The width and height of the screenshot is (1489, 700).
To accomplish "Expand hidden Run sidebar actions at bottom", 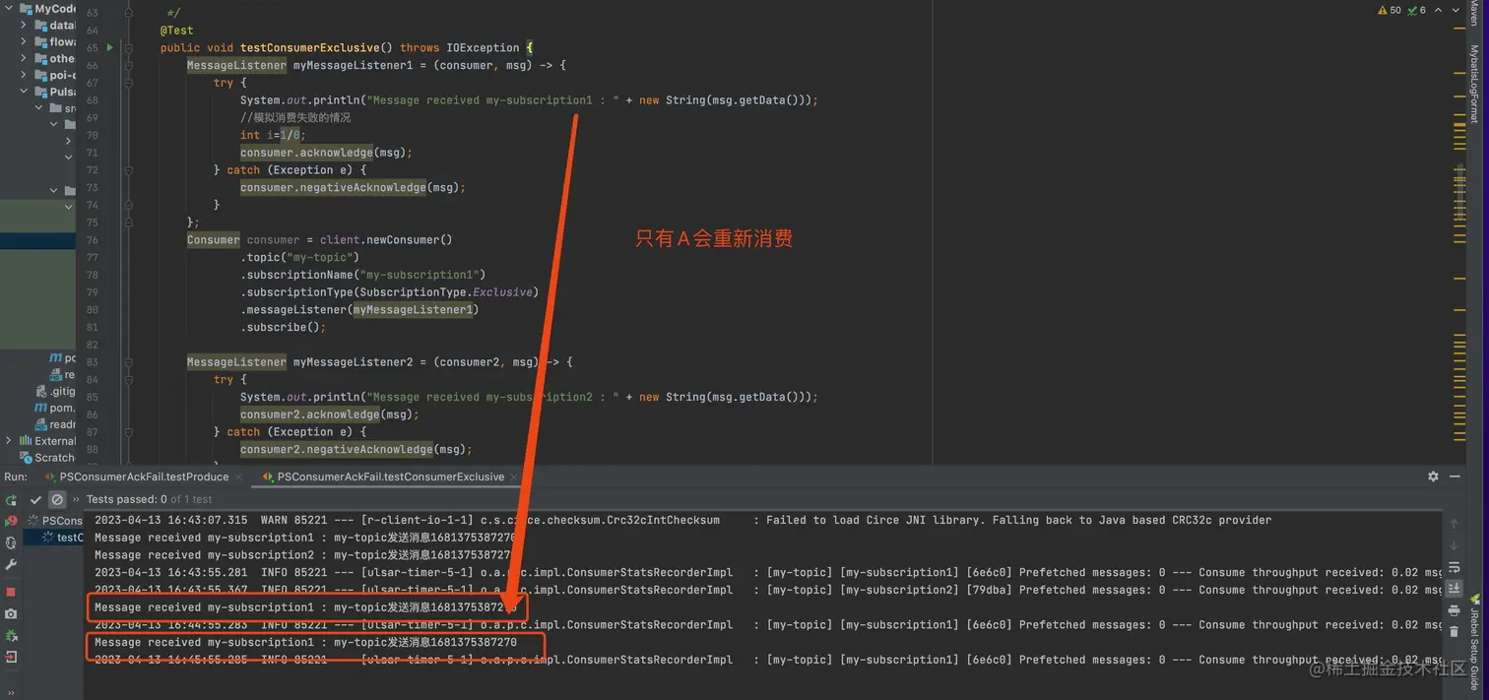I will [11, 694].
